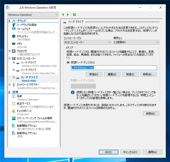Select the Processor (プロセッサ) icon
170x162 pixels.
click(x=14, y=51)
